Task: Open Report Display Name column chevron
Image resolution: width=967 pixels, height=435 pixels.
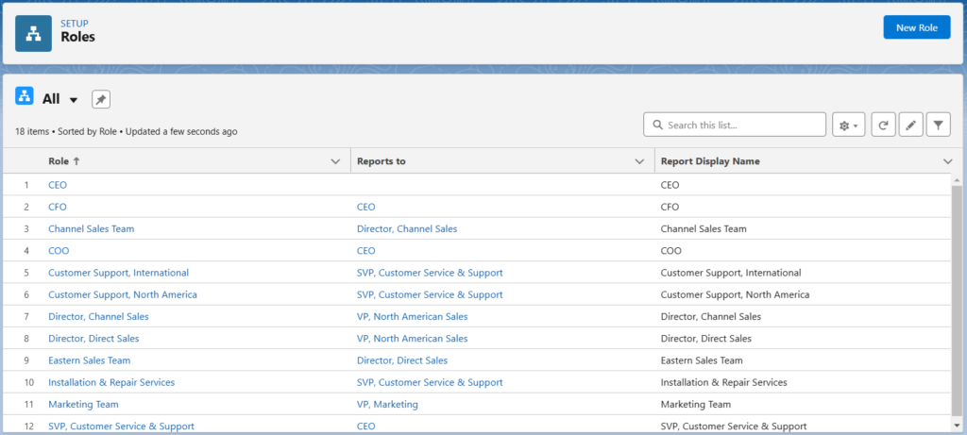Action: coord(948,161)
